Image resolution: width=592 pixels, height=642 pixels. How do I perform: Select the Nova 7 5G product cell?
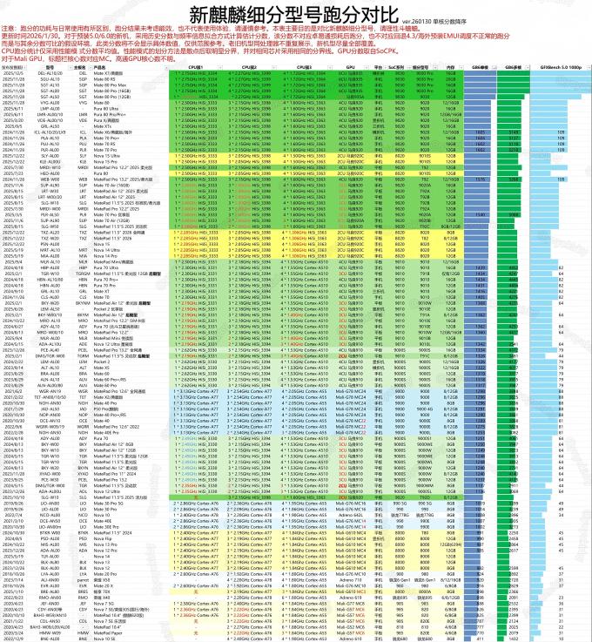pyautogui.click(x=104, y=604)
